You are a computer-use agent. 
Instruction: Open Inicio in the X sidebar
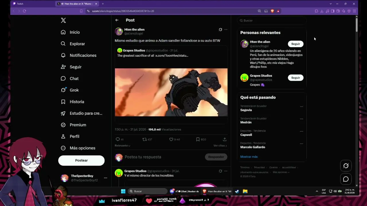coord(70,32)
